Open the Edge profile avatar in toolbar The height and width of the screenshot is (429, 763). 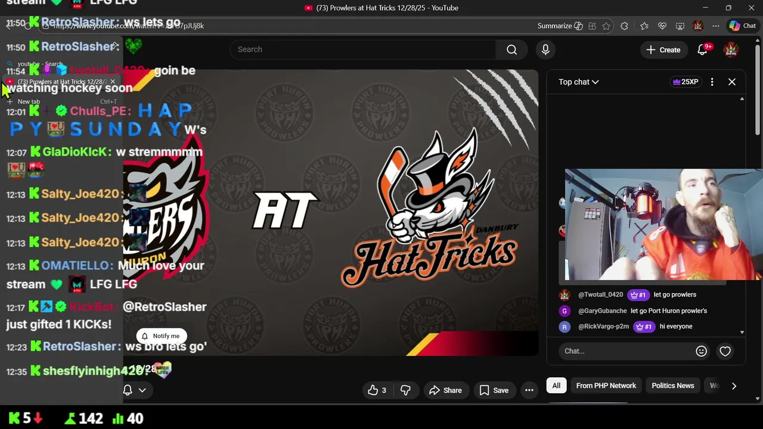point(698,26)
